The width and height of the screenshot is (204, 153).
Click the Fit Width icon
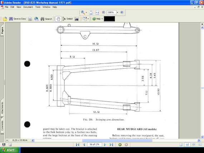tap(97, 13)
